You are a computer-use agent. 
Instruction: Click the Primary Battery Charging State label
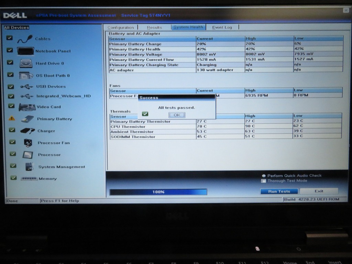point(144,65)
